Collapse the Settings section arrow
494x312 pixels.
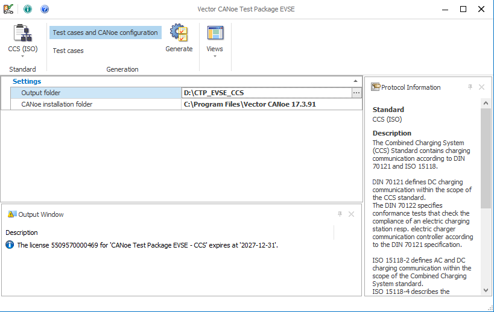355,81
